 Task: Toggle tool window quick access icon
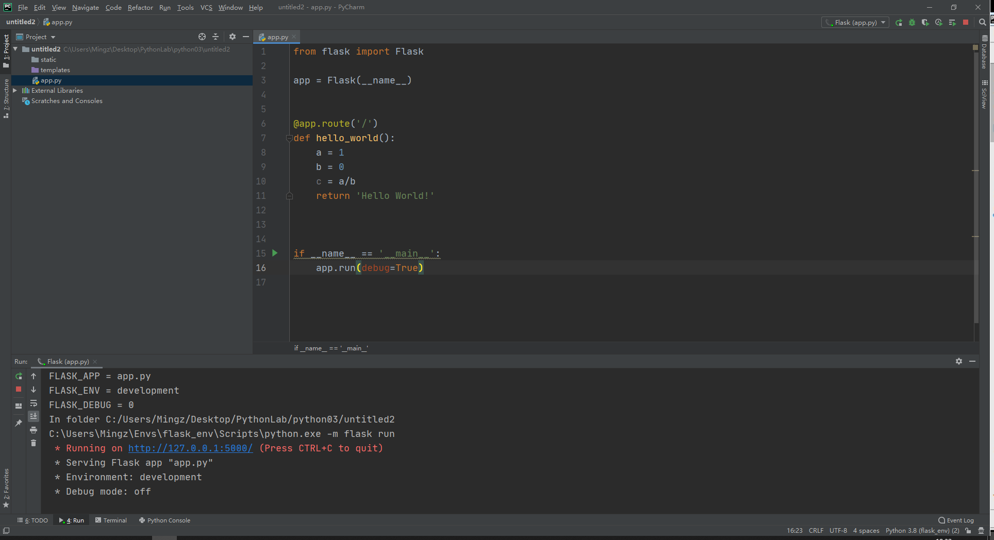pyautogui.click(x=6, y=531)
